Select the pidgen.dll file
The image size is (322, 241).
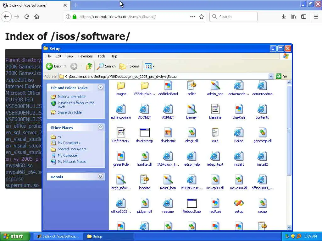(x=144, y=203)
